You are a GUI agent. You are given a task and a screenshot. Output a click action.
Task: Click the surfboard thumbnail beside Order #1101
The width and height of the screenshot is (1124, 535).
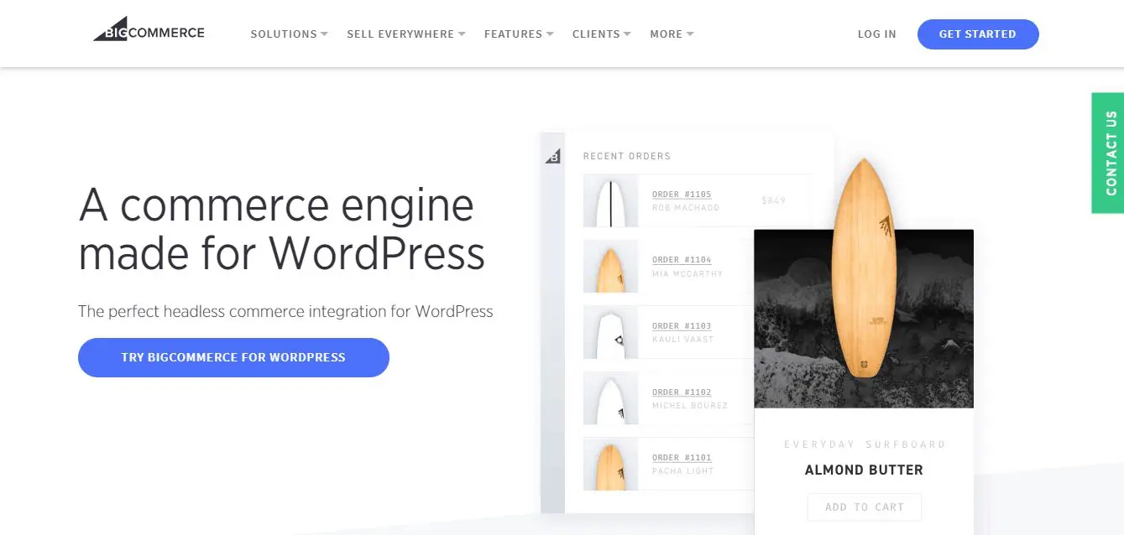tap(610, 463)
